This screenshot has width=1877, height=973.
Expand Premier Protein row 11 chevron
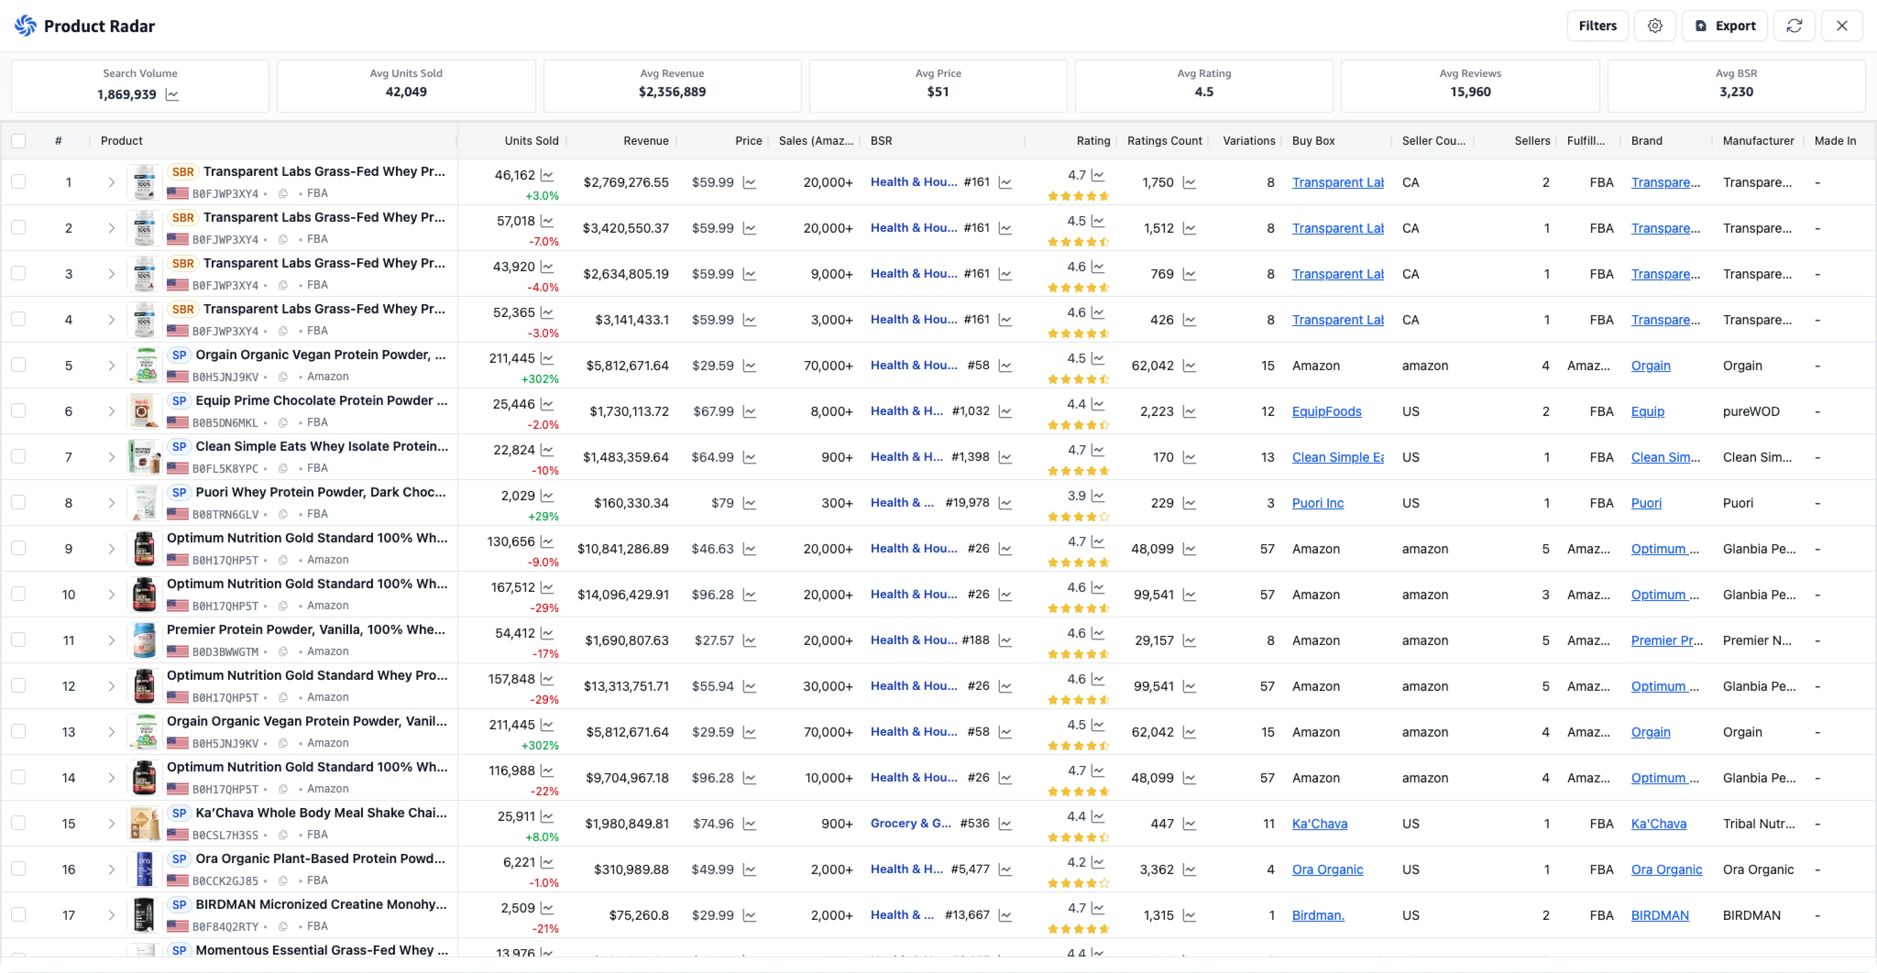[x=111, y=641]
